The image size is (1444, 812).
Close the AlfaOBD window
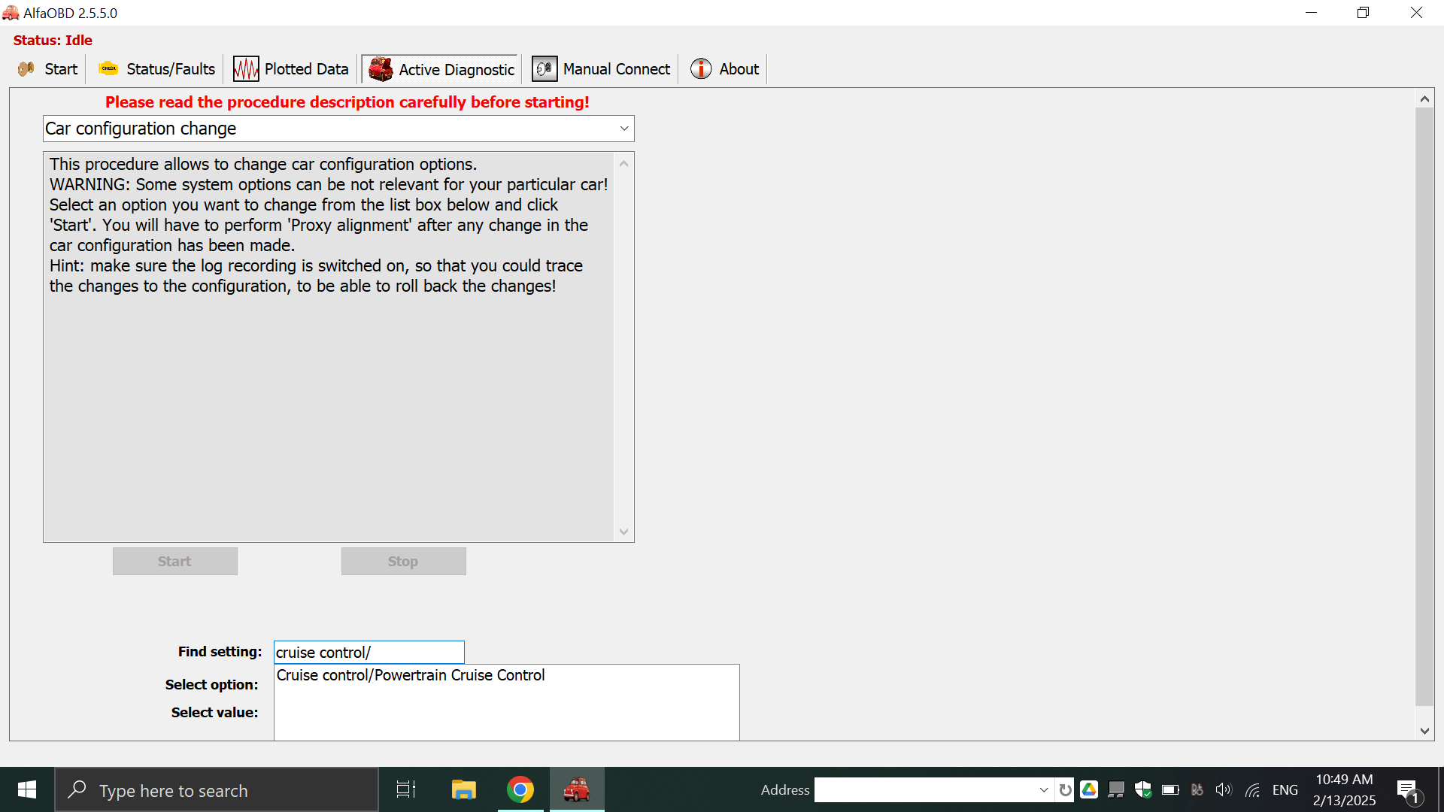(1416, 13)
